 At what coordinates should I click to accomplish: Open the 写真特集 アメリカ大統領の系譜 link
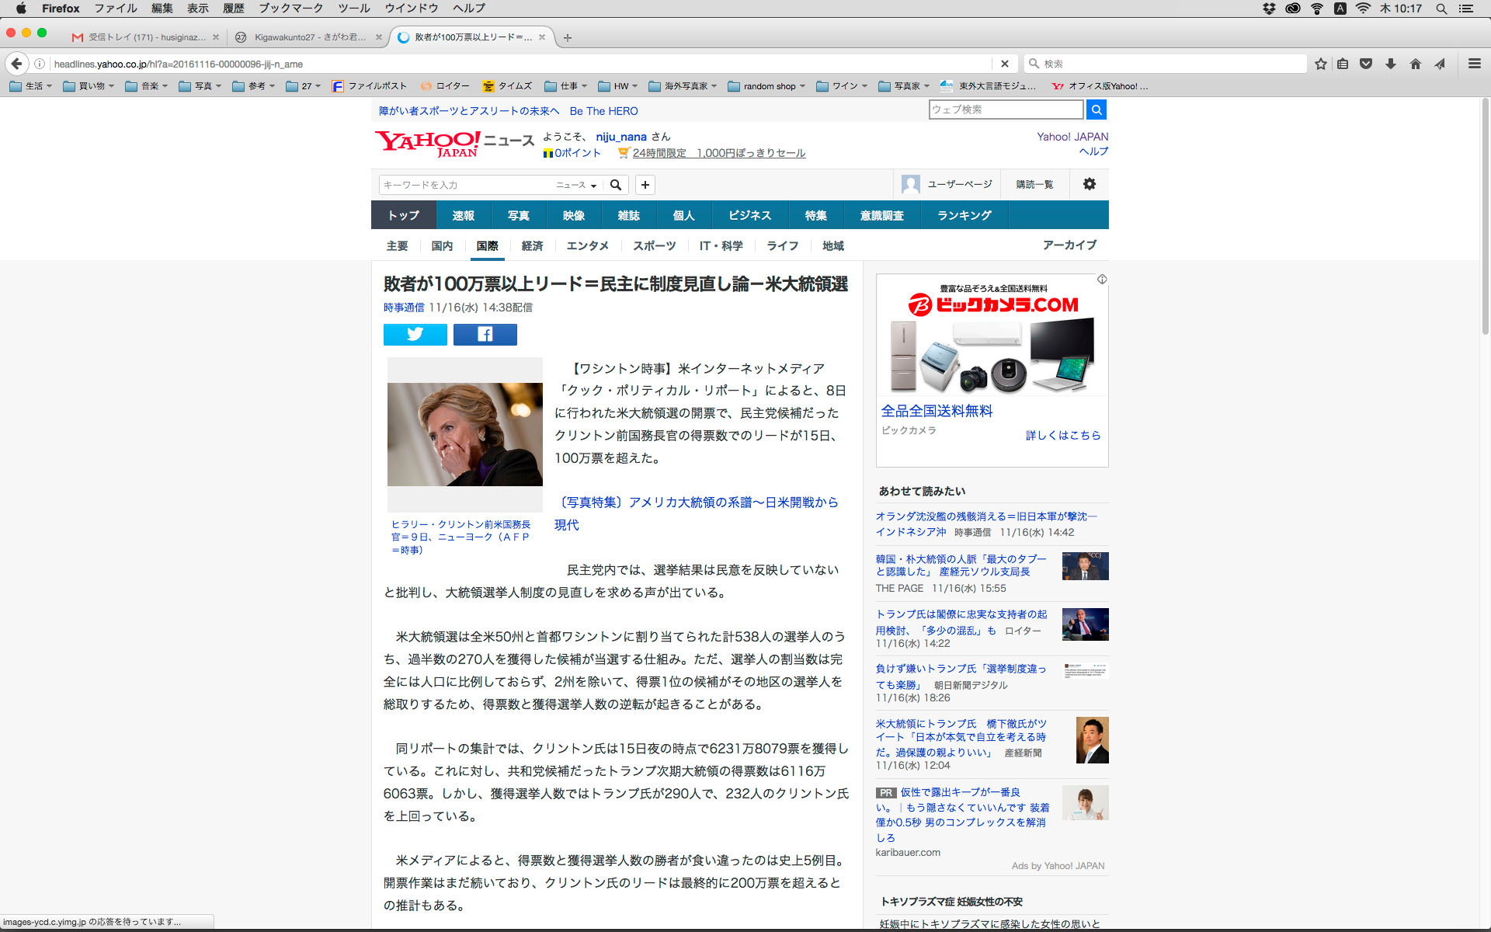click(697, 503)
